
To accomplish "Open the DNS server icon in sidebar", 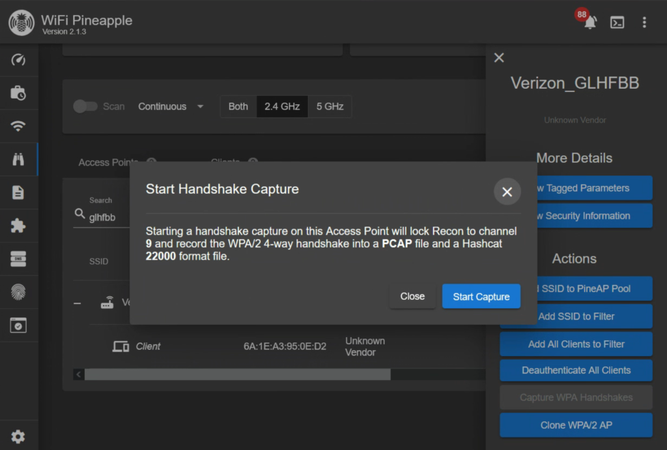I will point(18,259).
